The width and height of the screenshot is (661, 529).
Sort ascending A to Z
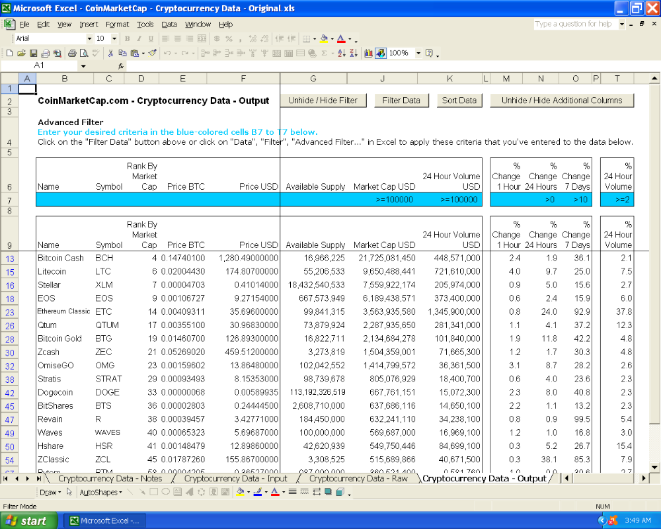(342, 53)
